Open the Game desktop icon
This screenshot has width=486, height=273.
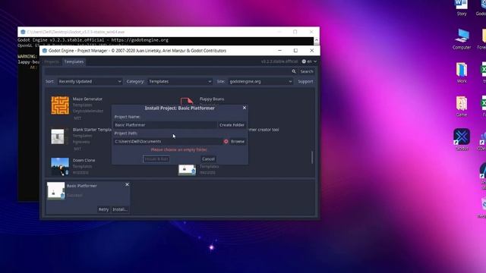coord(462,106)
